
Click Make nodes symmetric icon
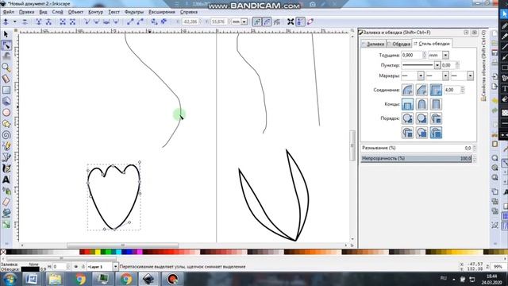(x=106, y=21)
